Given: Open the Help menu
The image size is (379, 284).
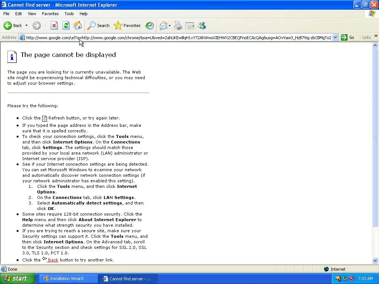Looking at the screenshot, I should 83,14.
